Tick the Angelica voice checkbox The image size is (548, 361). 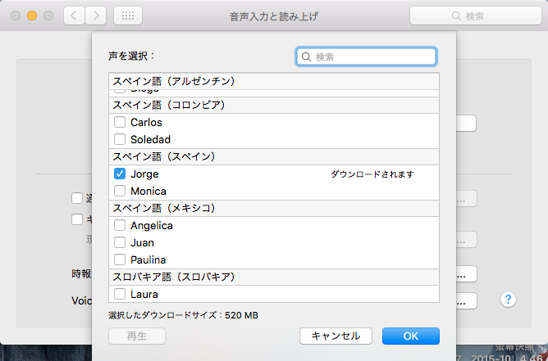pos(120,225)
